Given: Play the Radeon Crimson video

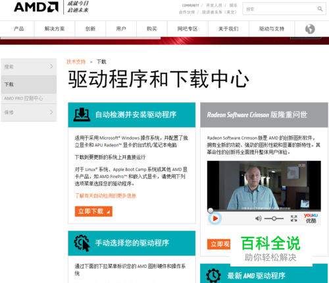Looking at the screenshot, I should coord(215,218).
